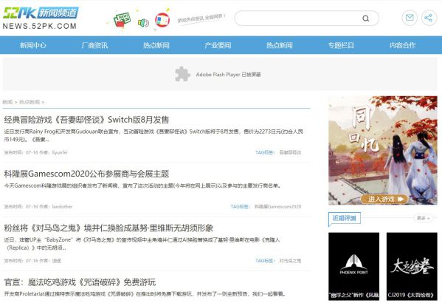Viewport: 442px width, 303px height.
Task: Click the 吾妻邸怪谈 tag
Action: click(x=290, y=152)
